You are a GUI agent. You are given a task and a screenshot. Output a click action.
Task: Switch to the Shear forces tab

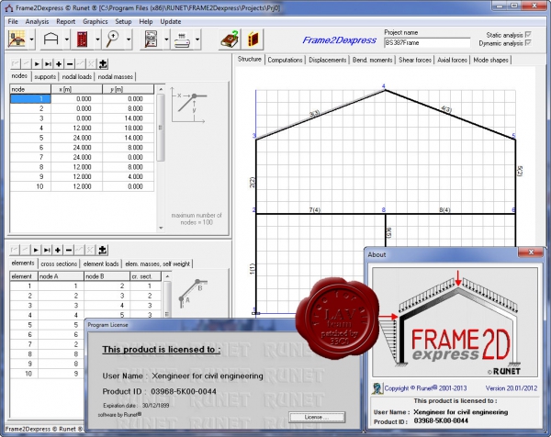tap(415, 60)
